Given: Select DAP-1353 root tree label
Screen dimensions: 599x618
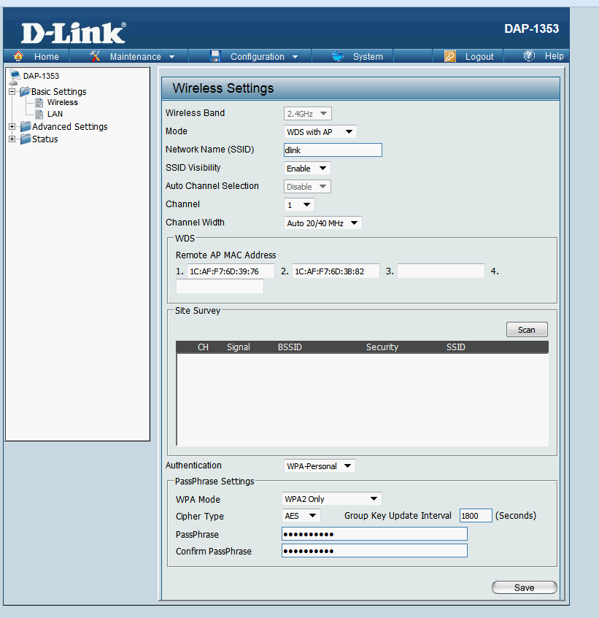Looking at the screenshot, I should click(41, 76).
